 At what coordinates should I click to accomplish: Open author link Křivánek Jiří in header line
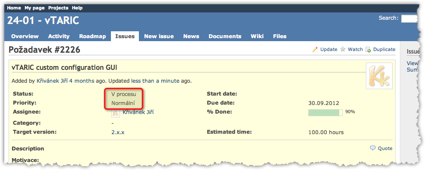[x=52, y=81]
